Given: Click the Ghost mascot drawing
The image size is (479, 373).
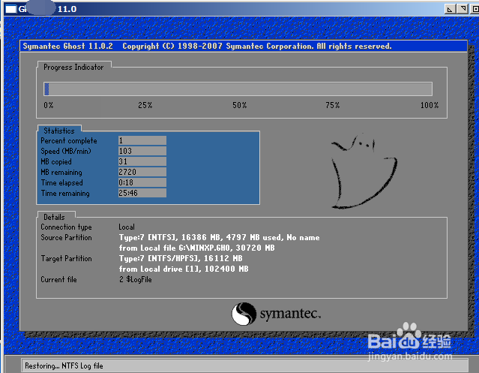Looking at the screenshot, I should click(364, 172).
